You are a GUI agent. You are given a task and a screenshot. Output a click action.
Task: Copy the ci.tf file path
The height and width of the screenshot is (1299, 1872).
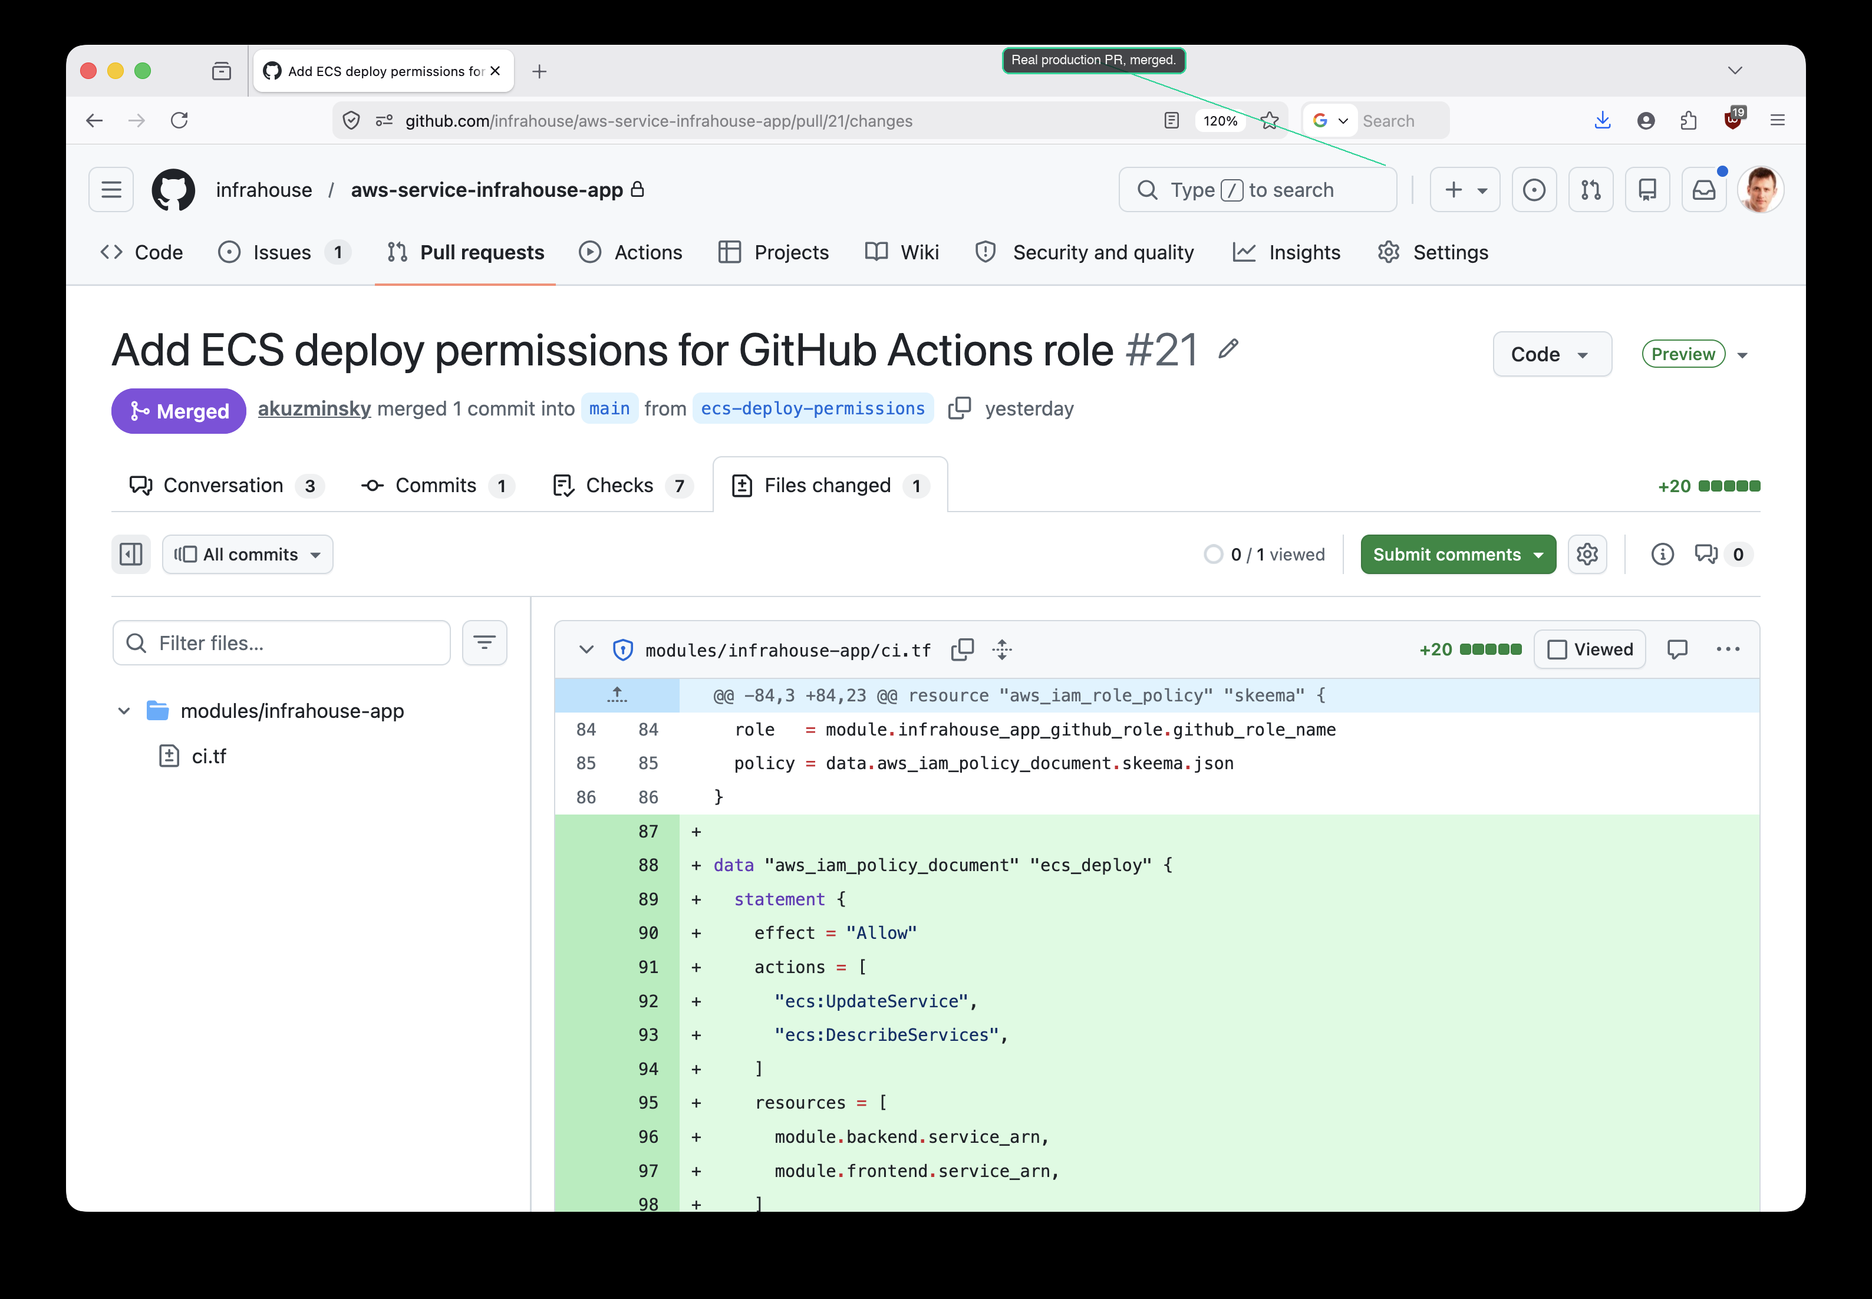tap(962, 649)
